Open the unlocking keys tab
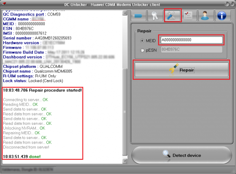This screenshot has height=174, width=236. click(x=155, y=15)
